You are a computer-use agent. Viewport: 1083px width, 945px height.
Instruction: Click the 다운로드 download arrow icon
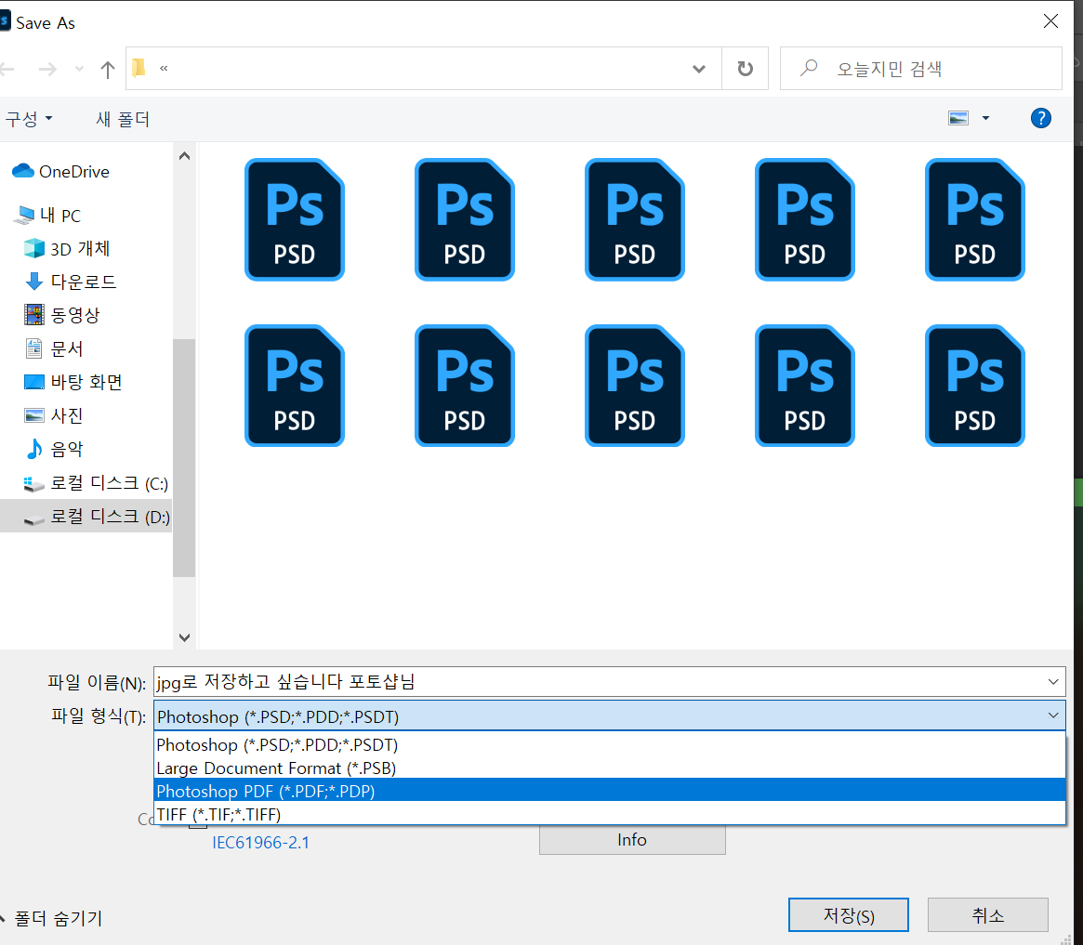coord(33,281)
